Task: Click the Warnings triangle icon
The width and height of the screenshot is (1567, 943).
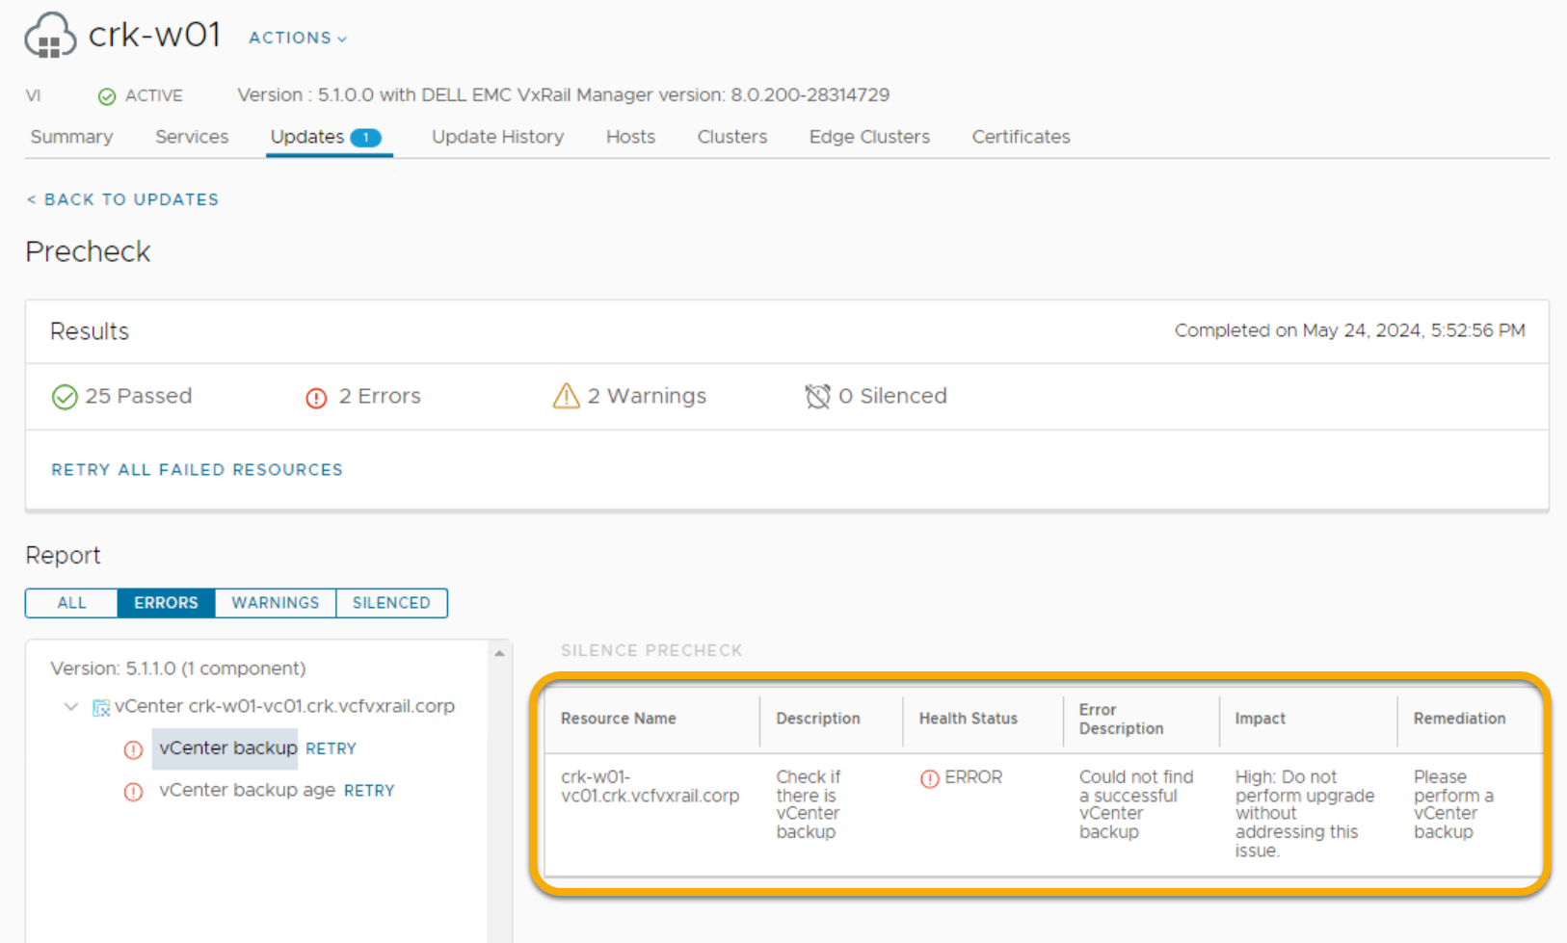Action: pos(566,396)
